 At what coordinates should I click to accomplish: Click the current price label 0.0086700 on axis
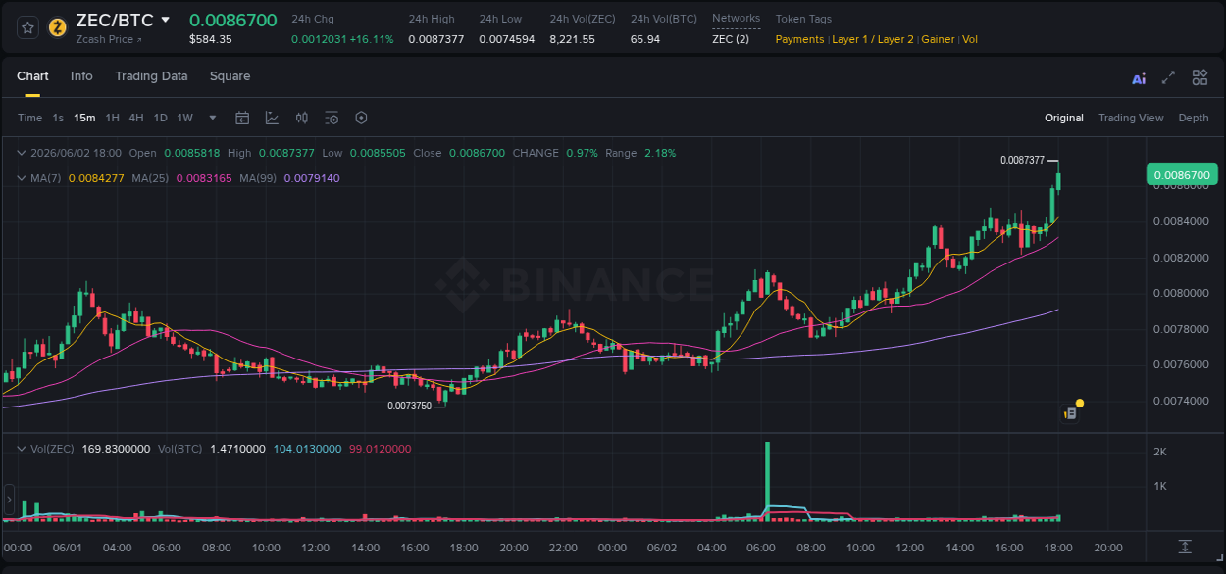tap(1181, 175)
